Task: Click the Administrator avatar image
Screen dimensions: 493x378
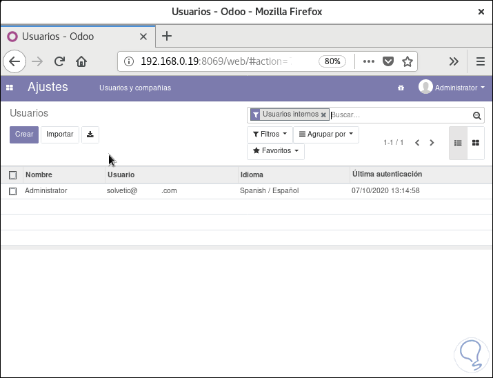Action: 425,86
